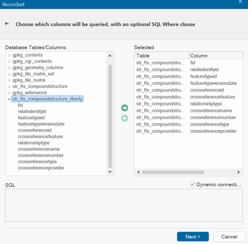
Task: Select featuretypeid column in the tree
Action: tap(31, 118)
